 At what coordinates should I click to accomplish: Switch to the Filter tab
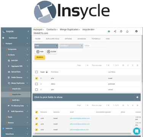[38, 39]
